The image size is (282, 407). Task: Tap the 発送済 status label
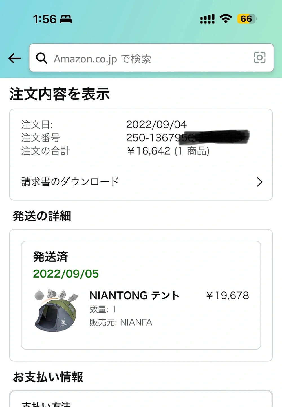50,257
